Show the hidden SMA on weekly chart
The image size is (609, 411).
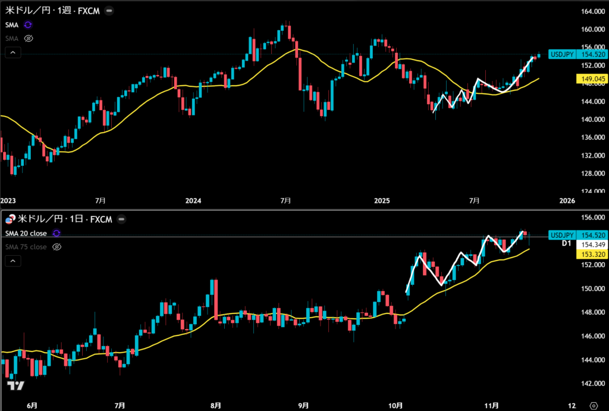click(x=28, y=38)
